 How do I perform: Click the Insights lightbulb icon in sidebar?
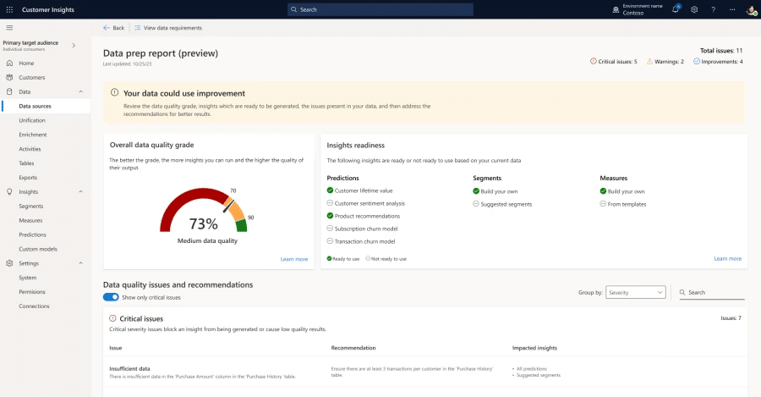pos(9,192)
